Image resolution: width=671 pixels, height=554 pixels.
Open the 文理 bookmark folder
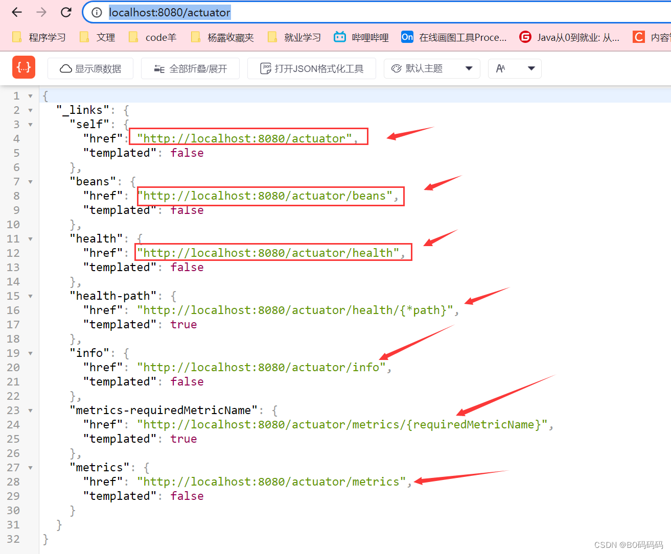point(98,37)
